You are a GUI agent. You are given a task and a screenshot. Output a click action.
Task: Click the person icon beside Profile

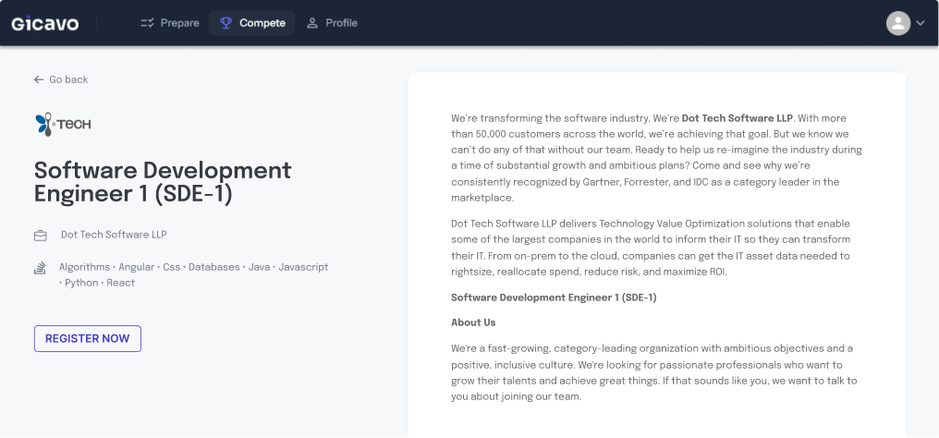pyautogui.click(x=312, y=23)
